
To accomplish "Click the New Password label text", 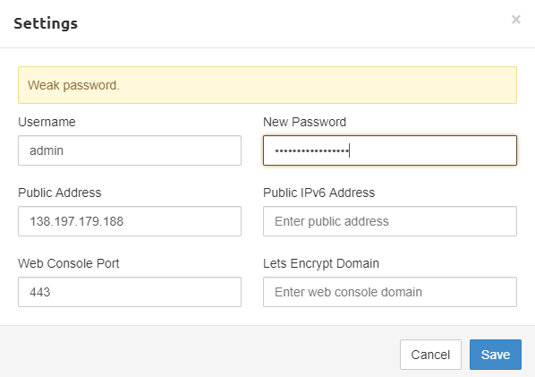I will [x=305, y=122].
